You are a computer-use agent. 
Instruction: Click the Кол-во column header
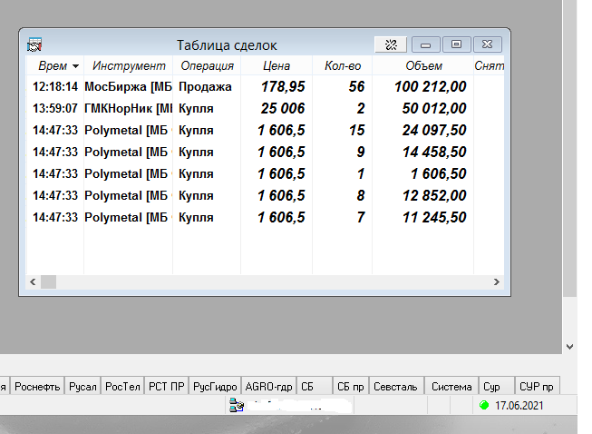point(343,65)
